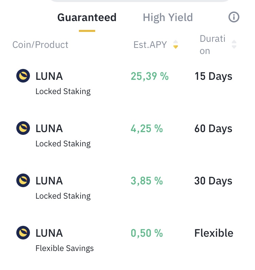Open the High Yield tab
The image size is (255, 270).
[168, 17]
